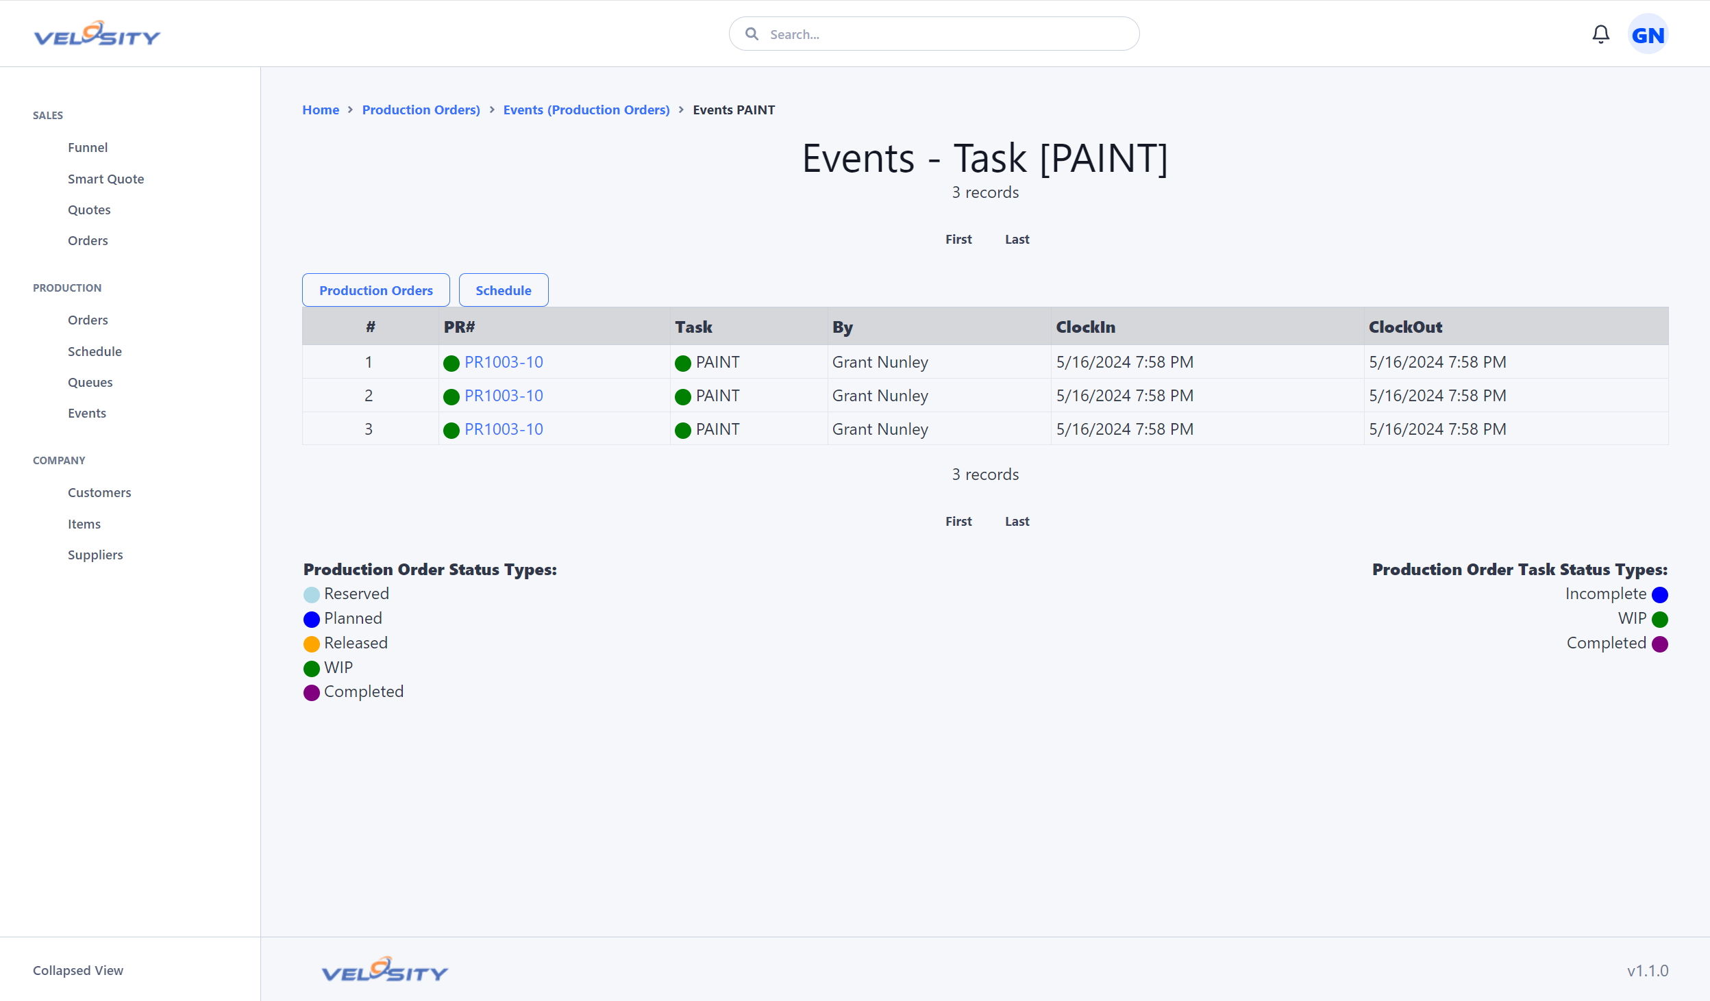Click the WIP green dot in order status legend

[312, 668]
